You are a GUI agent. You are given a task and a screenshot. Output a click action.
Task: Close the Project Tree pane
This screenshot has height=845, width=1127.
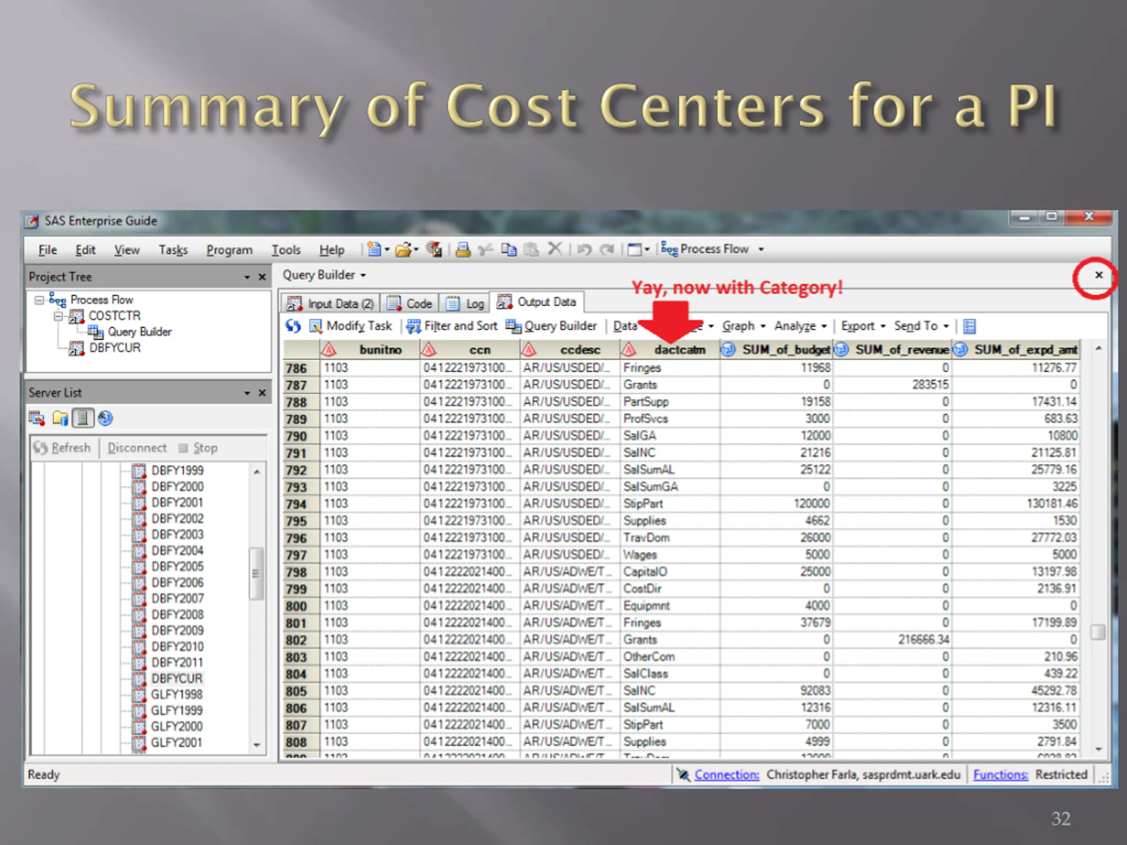(x=262, y=277)
